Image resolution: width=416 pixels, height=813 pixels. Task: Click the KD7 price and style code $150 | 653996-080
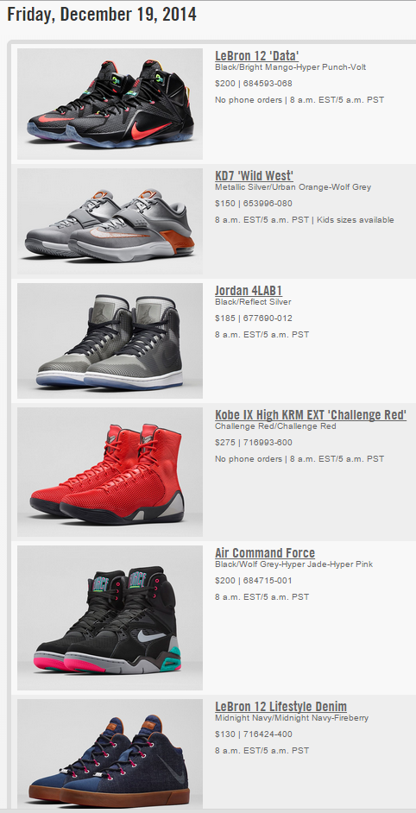[254, 204]
